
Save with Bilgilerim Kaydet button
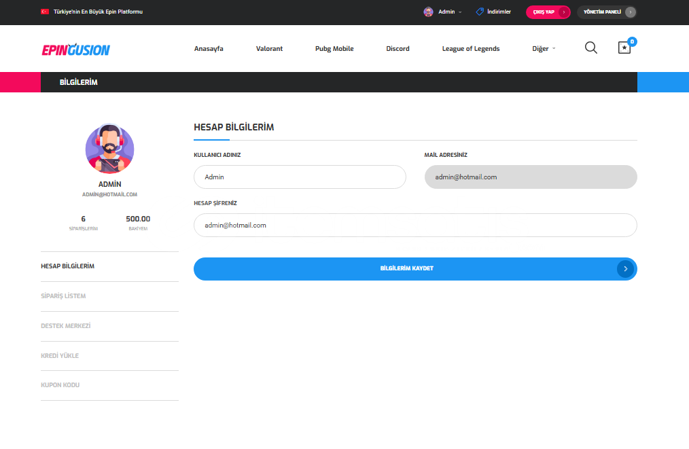(x=406, y=269)
